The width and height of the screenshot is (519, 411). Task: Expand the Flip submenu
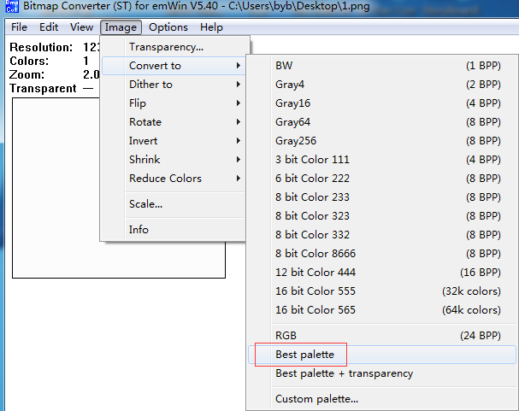click(x=174, y=103)
